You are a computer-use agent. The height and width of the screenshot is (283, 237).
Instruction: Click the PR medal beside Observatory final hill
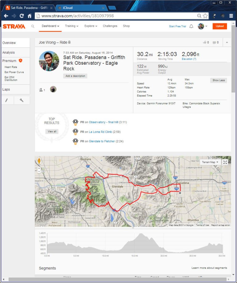point(75,122)
